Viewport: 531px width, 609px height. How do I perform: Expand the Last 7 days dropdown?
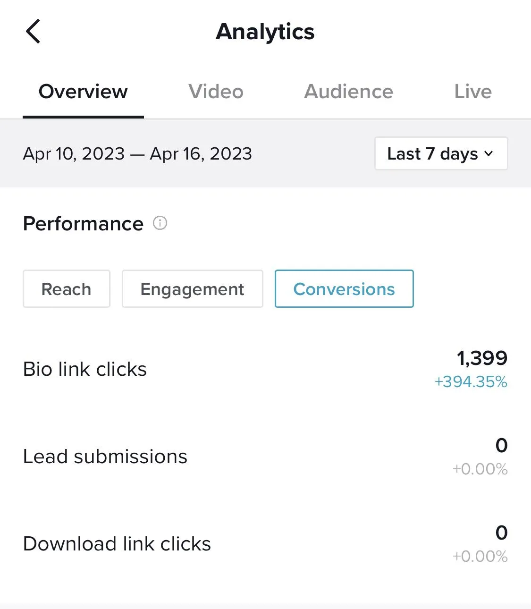(x=441, y=153)
